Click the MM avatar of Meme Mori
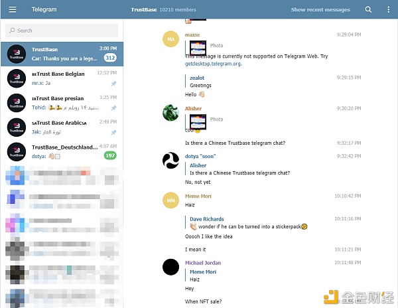This screenshot has height=308, width=398. pos(171,200)
